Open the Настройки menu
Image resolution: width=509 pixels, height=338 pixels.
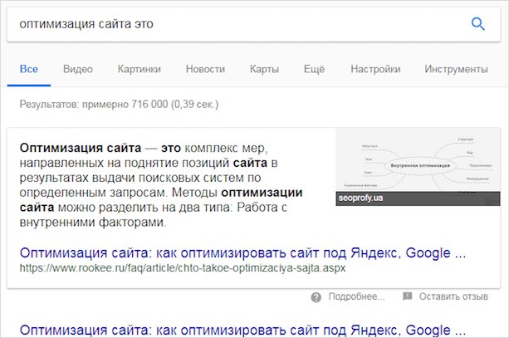click(x=375, y=69)
